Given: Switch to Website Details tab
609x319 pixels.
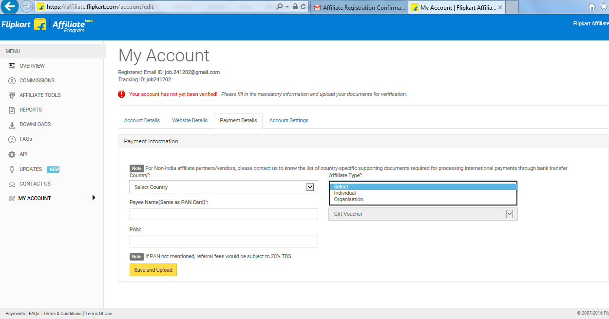Looking at the screenshot, I should 190,121.
